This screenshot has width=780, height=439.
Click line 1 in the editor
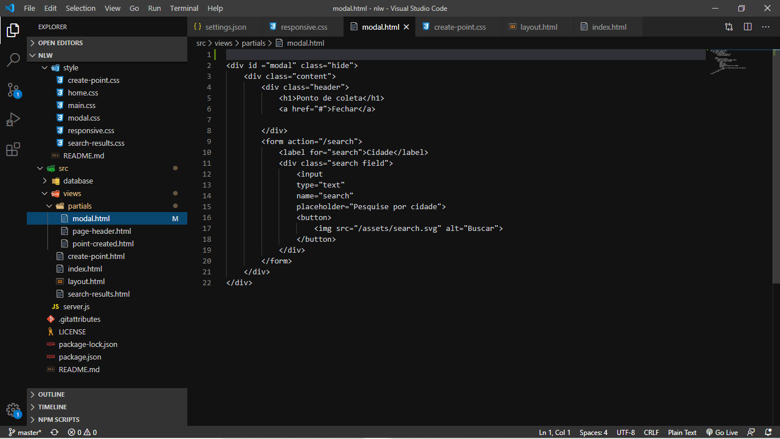466,55
